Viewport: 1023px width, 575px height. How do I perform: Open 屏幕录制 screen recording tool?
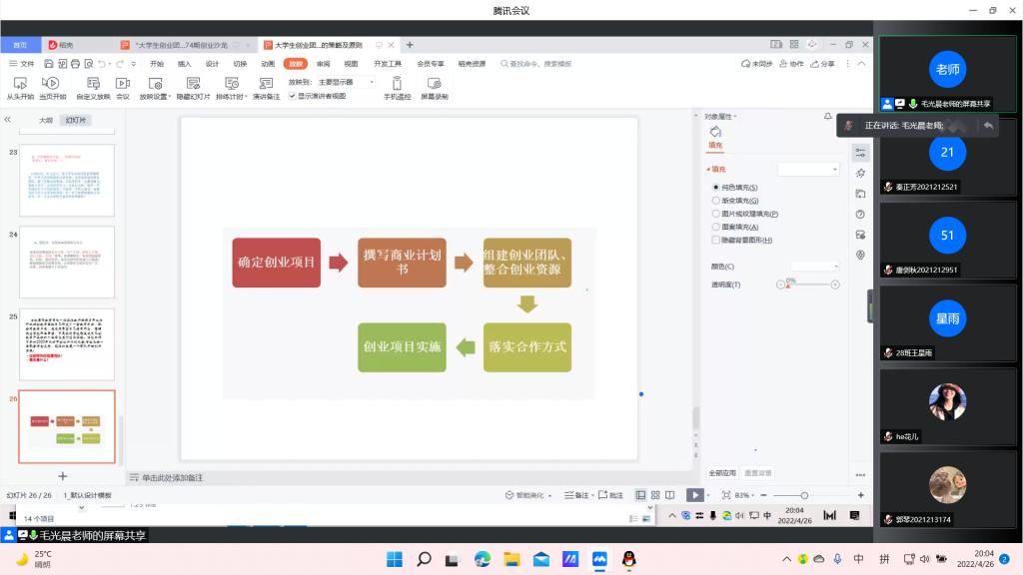click(434, 84)
